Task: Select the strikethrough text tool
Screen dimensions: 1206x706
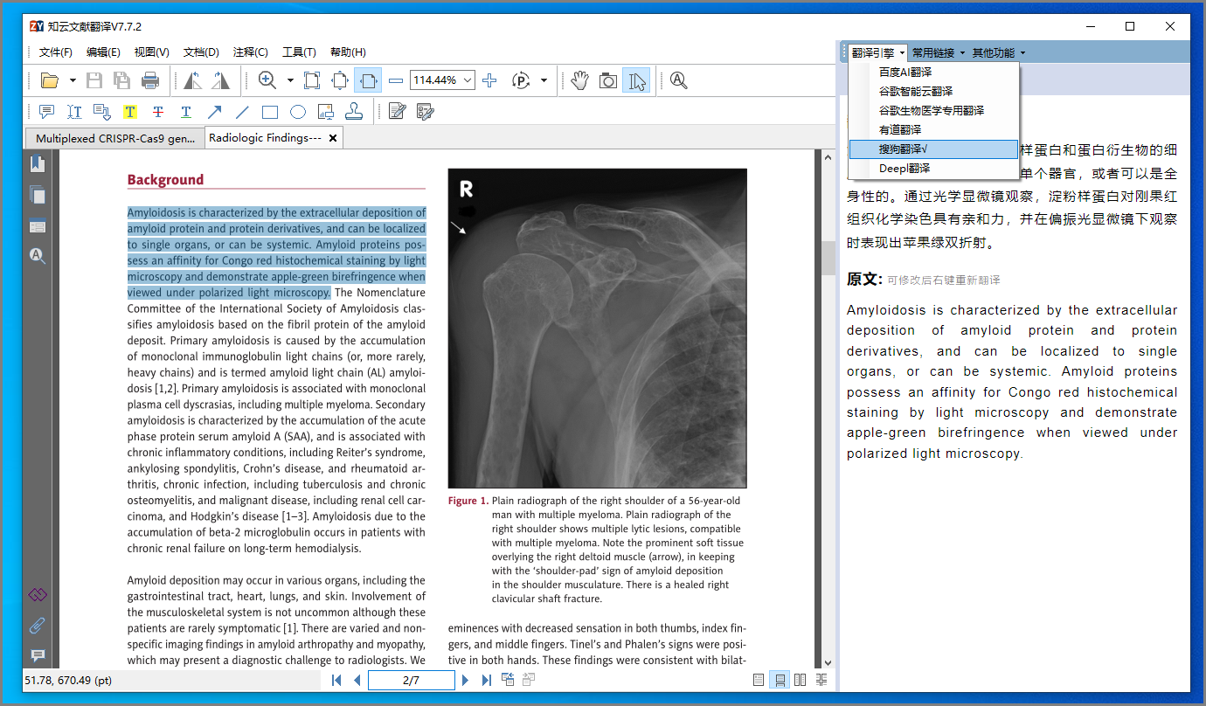Action: [158, 112]
